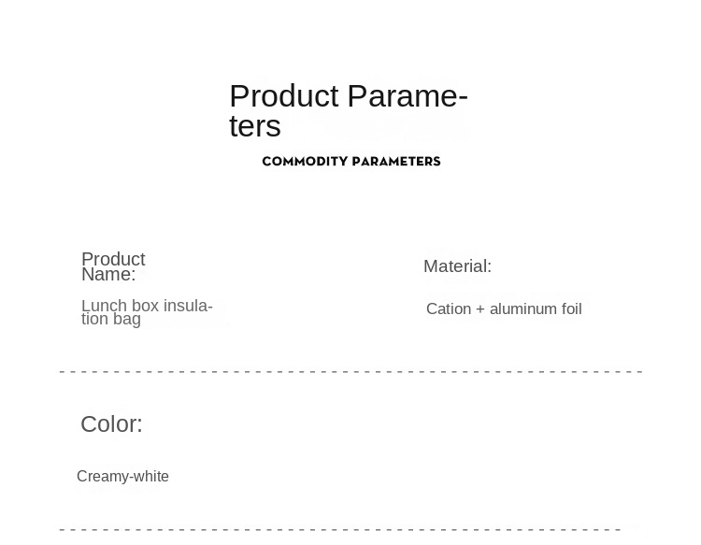
Task: Click the "Product Parameters" main heading
Action: point(348,110)
